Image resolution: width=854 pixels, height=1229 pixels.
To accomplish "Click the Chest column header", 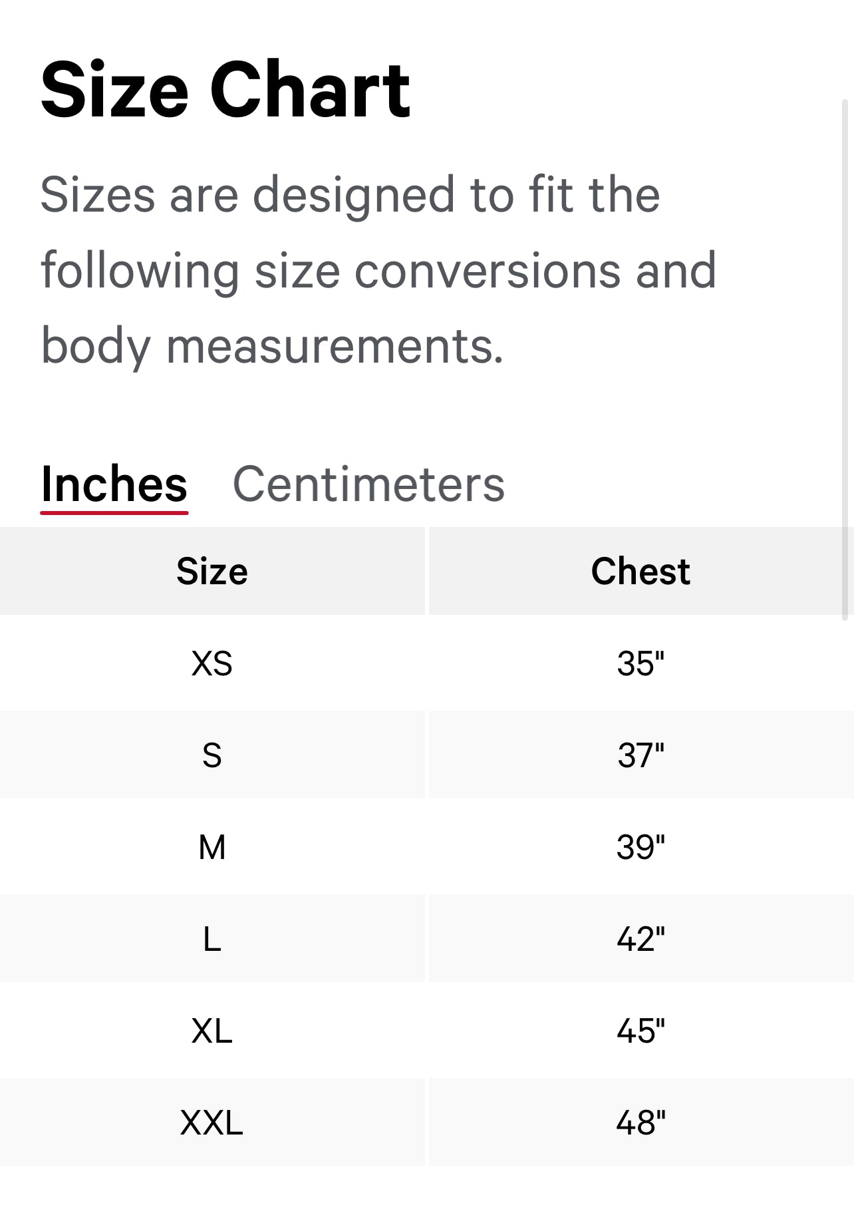I will [640, 570].
